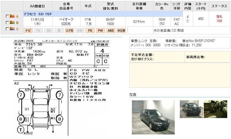Click the 写真 section heading
Screen dimensions: 231x139
(133, 95)
